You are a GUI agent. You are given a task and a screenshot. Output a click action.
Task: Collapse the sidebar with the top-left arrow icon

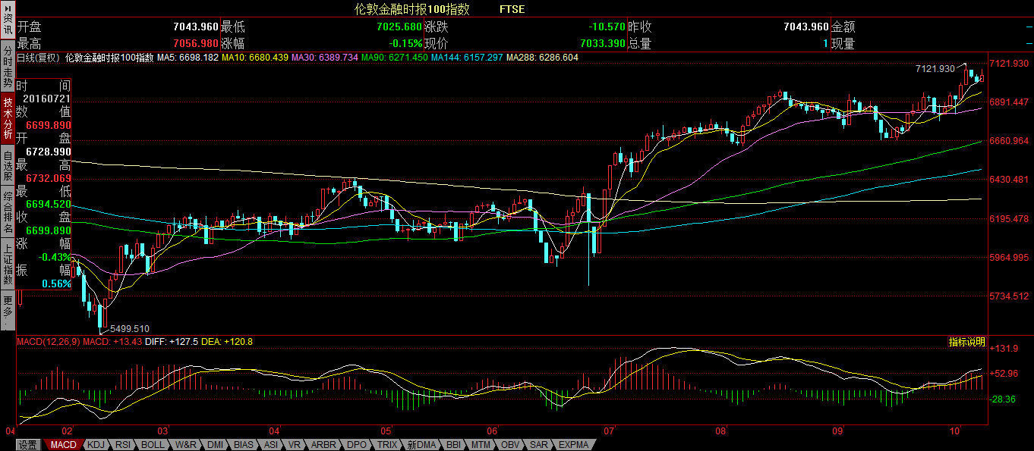tap(7, 8)
